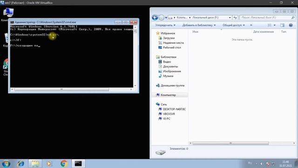Toggle the preview pane button
Image resolution: width=298 pixels, height=168 pixels.
click(283, 25)
